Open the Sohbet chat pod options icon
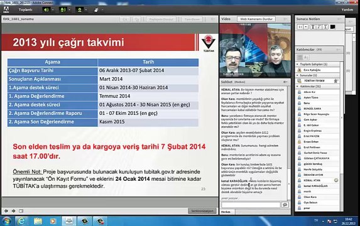Screen dimensions: 360x226 tap(285, 82)
